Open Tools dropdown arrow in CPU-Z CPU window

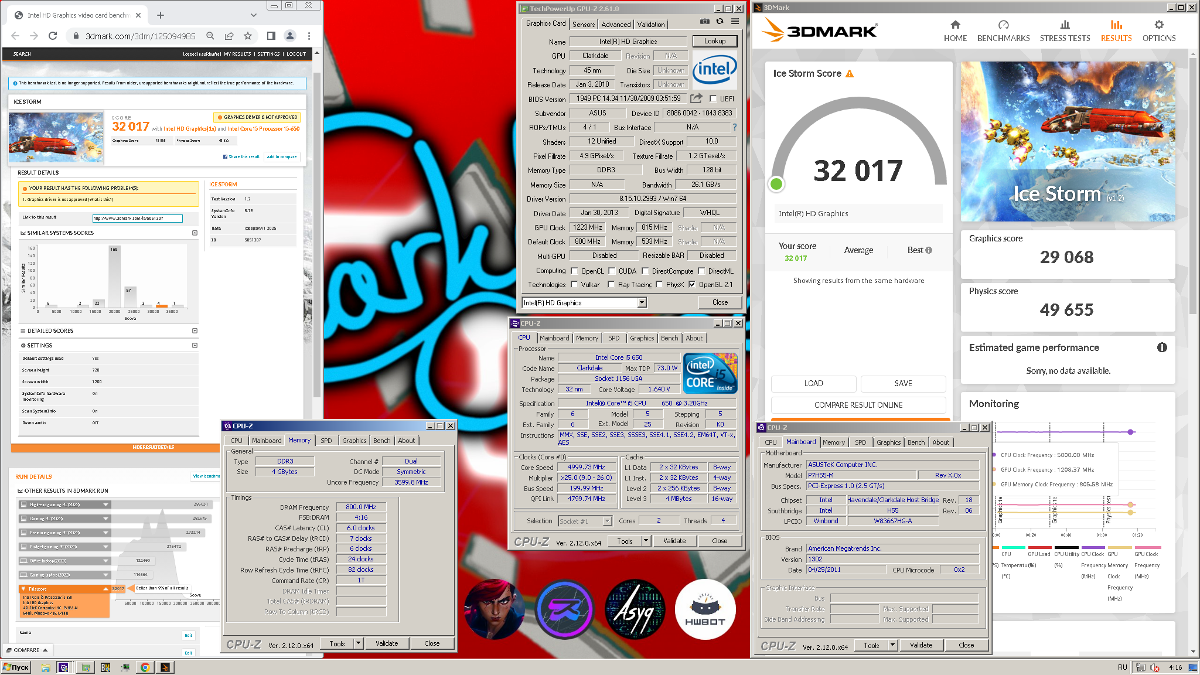[646, 541]
